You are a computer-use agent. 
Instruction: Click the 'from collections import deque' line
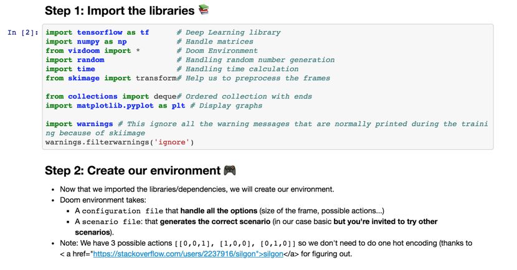tap(111, 96)
